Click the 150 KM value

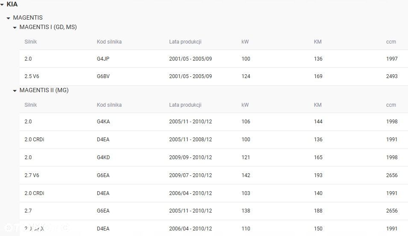coord(318,229)
